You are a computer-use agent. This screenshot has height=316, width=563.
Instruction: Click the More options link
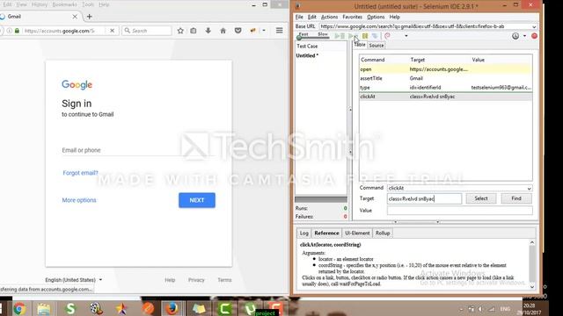tap(79, 200)
